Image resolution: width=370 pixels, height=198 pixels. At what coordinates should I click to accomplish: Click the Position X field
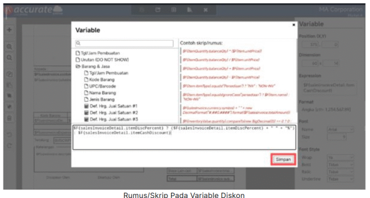click(x=310, y=44)
